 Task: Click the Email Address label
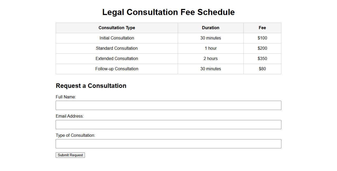tap(70, 116)
